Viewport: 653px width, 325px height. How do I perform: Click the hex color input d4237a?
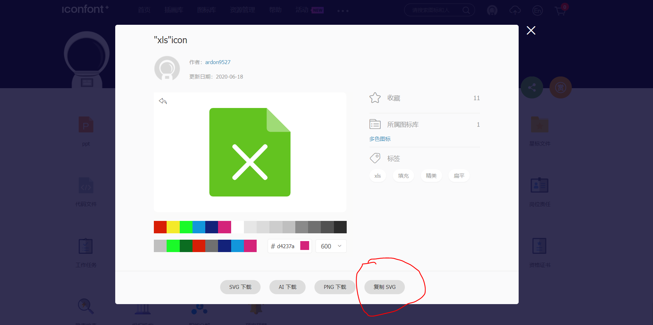285,246
